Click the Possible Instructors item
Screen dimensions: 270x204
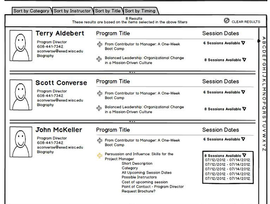tap(139, 177)
